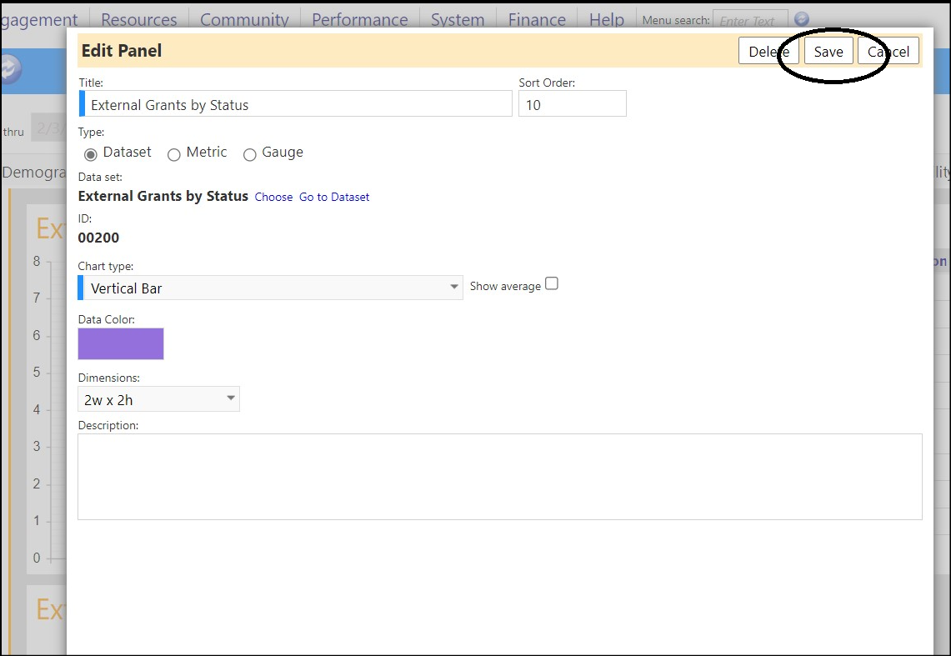
Task: Open the Resources menu
Action: 139,19
